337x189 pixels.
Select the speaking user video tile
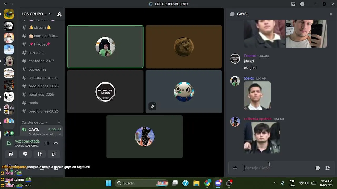coord(105,47)
